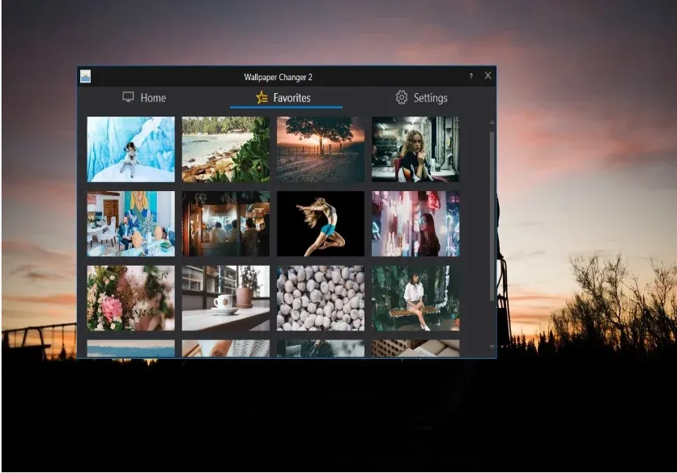The width and height of the screenshot is (677, 473).
Task: Select the pink flower bouquet wallpaper
Action: [x=131, y=298]
